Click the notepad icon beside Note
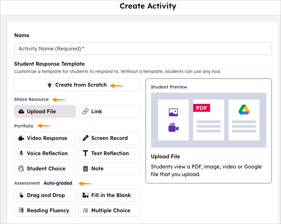Viewport: 281px width, 224px height. pyautogui.click(x=85, y=169)
